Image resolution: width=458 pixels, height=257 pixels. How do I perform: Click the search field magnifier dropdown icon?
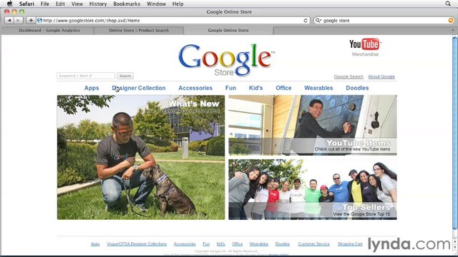coord(318,21)
